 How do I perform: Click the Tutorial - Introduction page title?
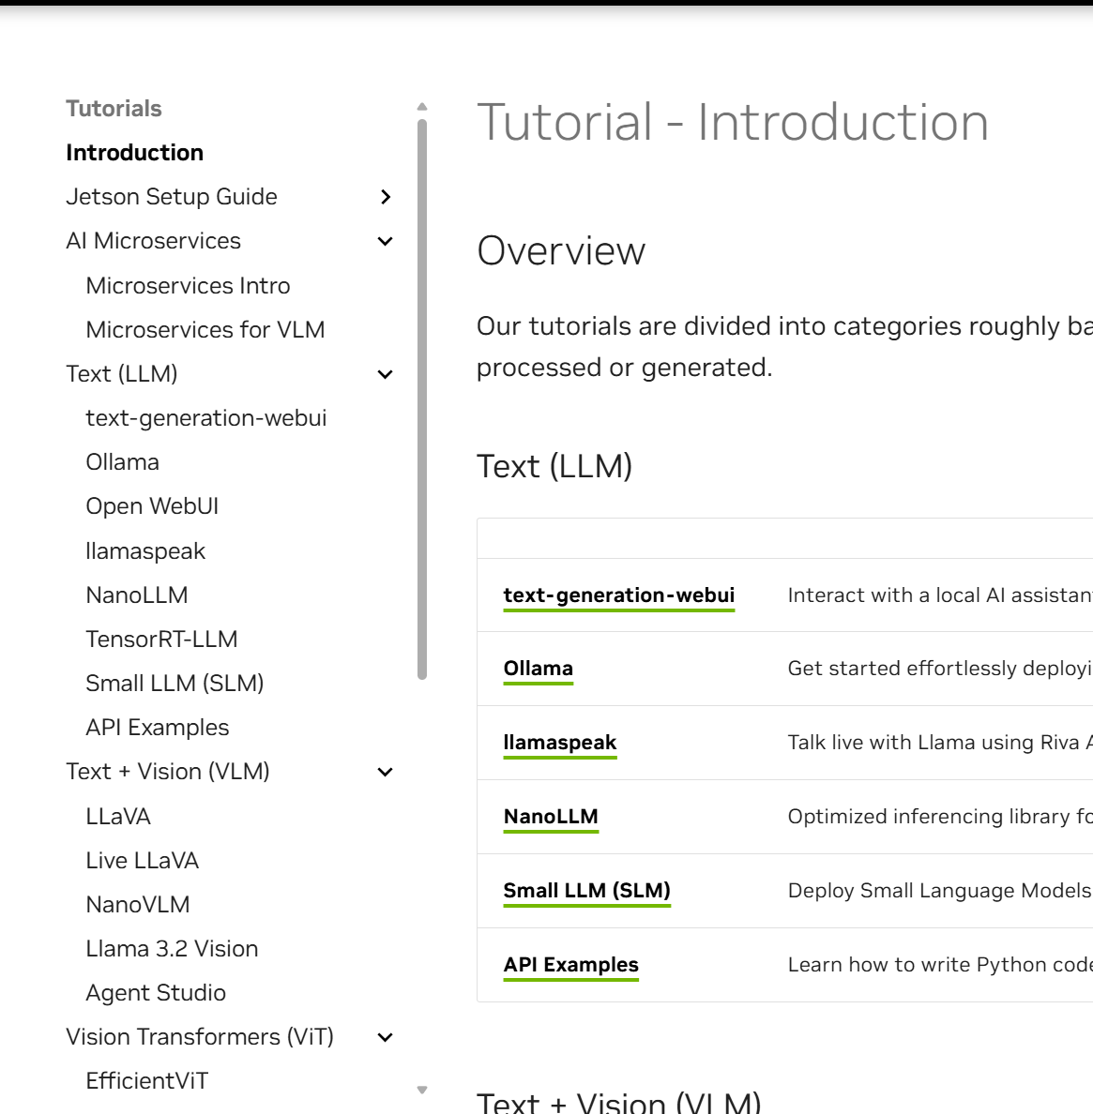733,122
